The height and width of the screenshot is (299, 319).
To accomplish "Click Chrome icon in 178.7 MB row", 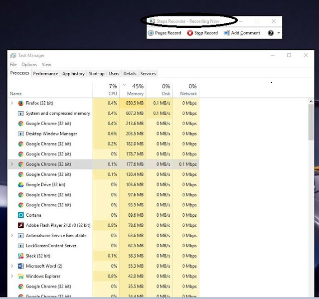I will tap(21, 154).
